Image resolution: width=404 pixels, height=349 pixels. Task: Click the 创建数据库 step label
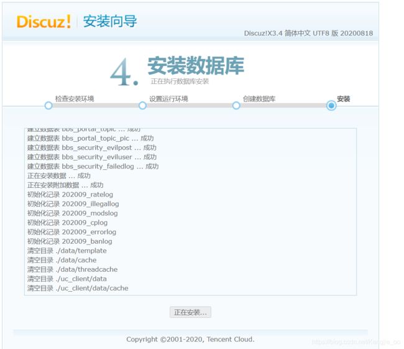259,98
